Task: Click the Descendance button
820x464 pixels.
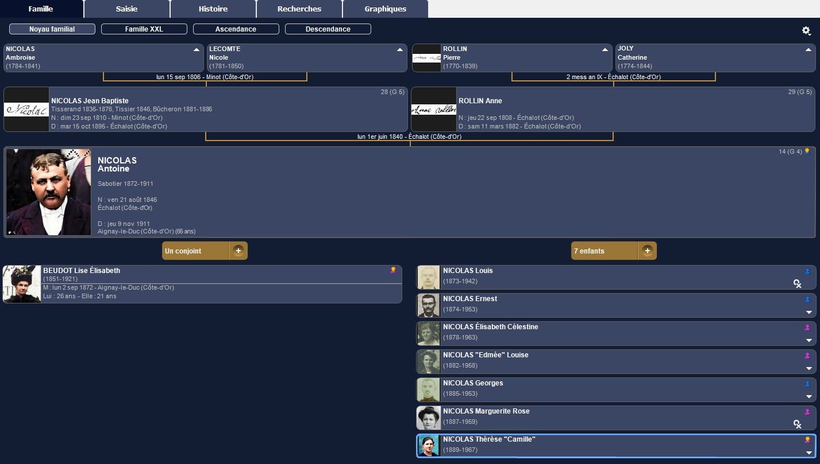Action: [x=328, y=29]
